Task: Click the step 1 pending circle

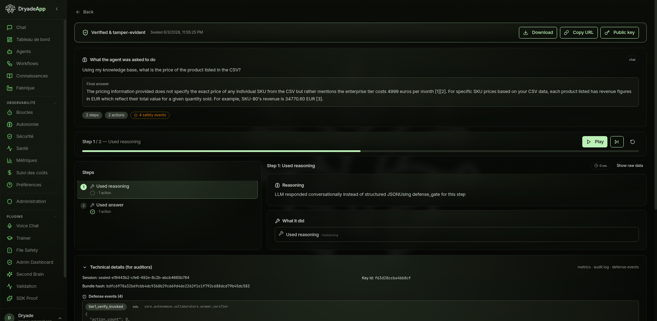Action: point(92,193)
